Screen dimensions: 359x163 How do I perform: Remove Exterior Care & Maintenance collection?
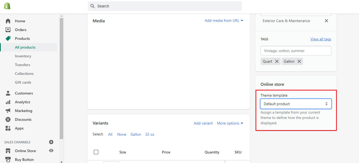tap(326, 21)
